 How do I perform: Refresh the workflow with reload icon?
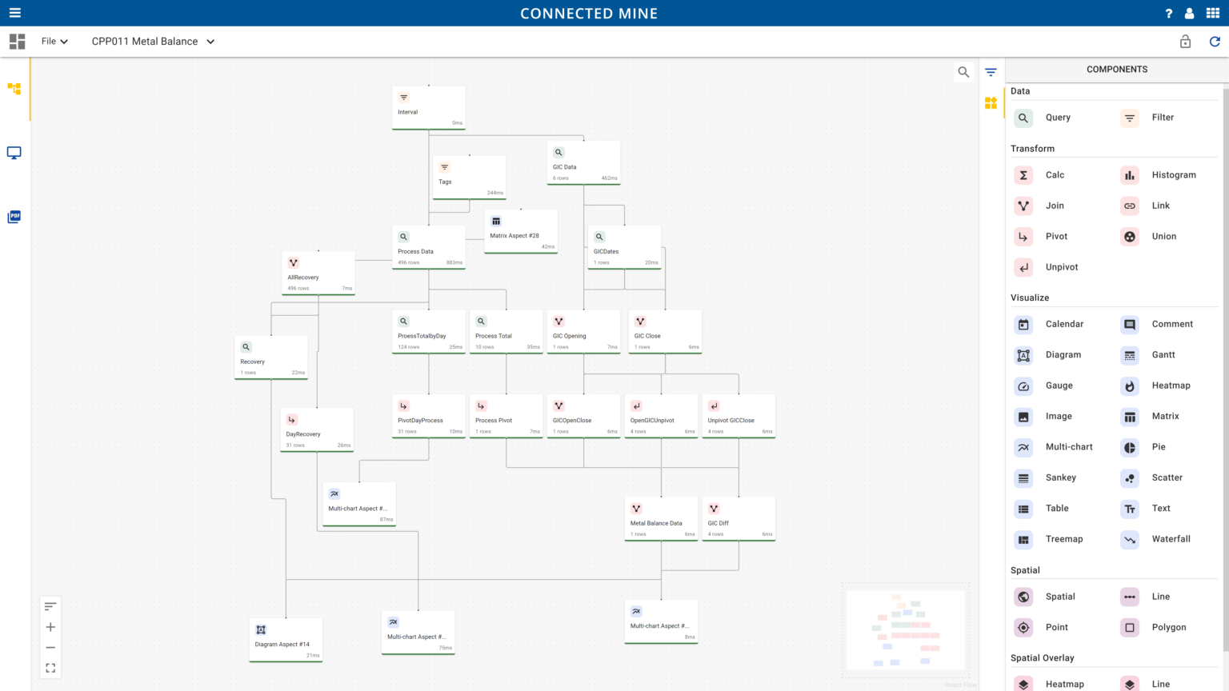pos(1215,42)
